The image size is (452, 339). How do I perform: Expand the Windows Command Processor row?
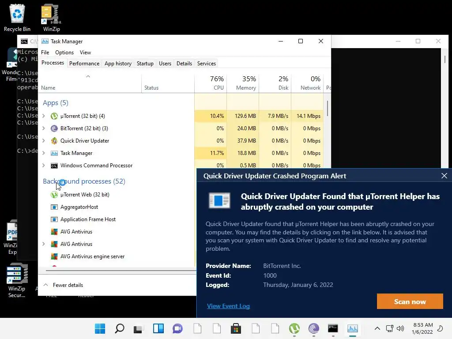click(x=44, y=166)
